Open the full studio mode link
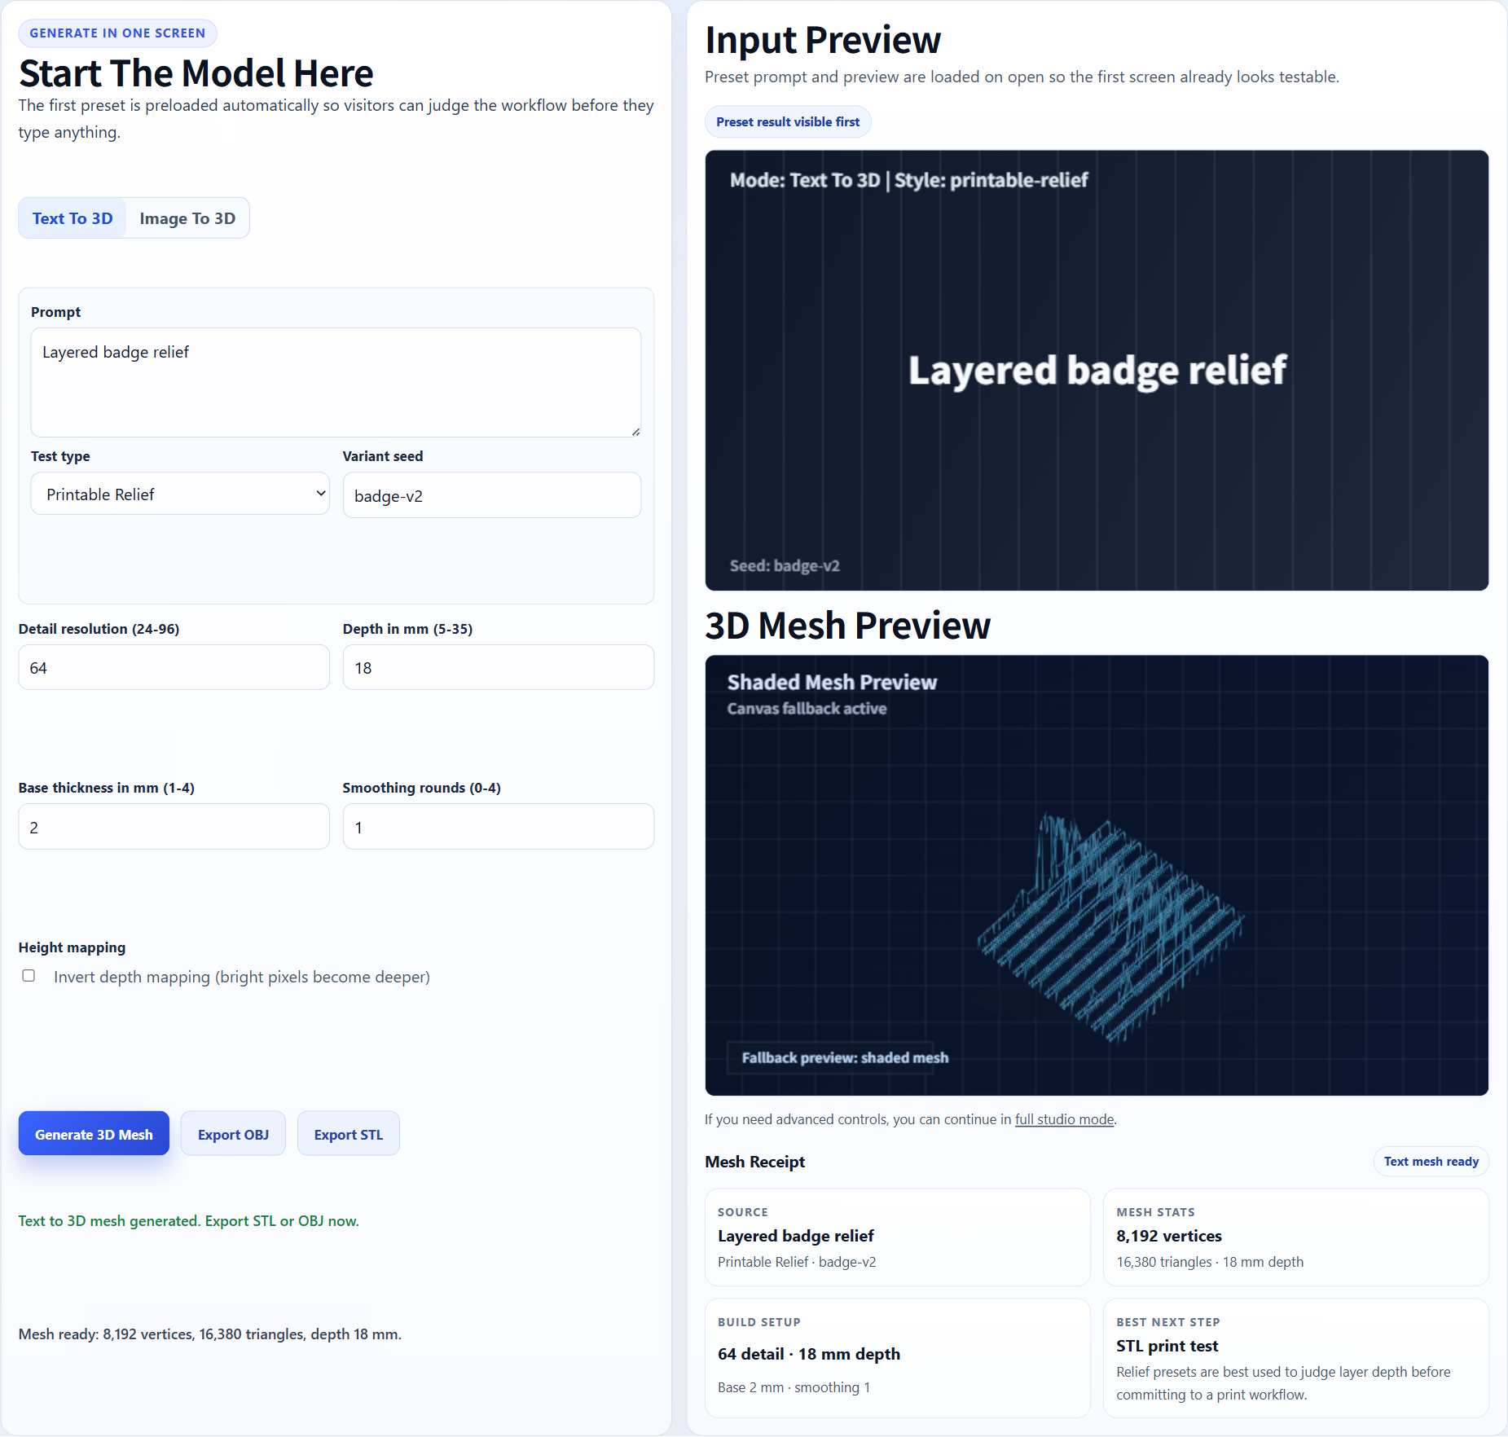This screenshot has width=1508, height=1437. point(1064,1119)
